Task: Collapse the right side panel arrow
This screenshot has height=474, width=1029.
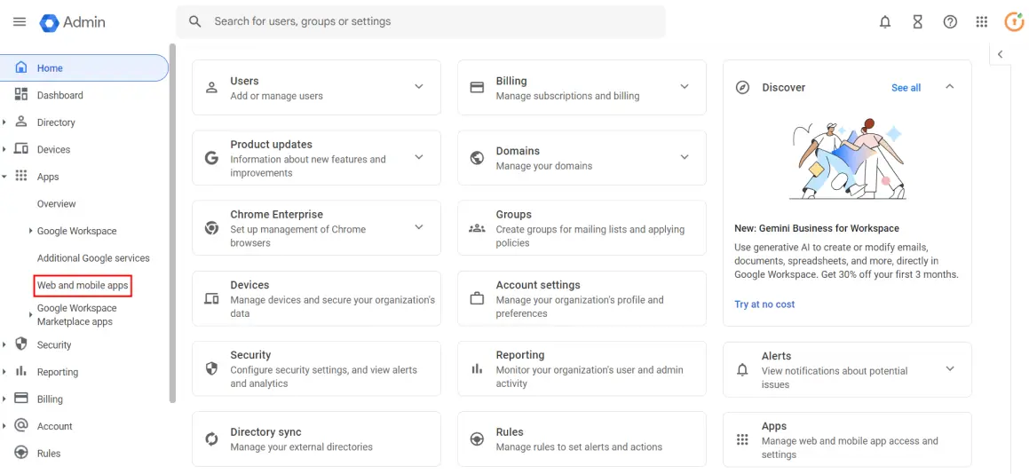Action: pyautogui.click(x=1000, y=54)
